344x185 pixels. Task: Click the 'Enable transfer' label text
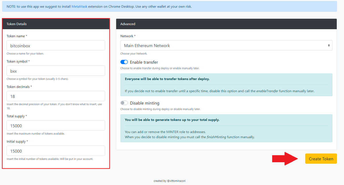(x=144, y=62)
